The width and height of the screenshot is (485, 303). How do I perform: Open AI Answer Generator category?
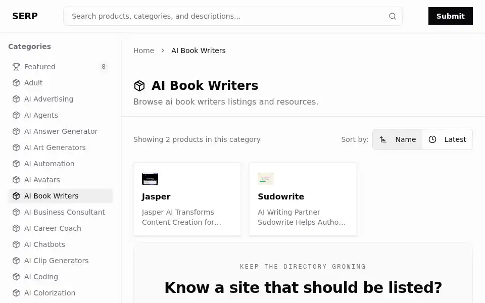tap(61, 131)
